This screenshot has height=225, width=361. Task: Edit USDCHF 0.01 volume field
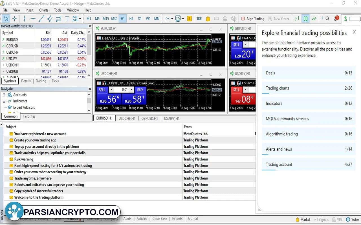121,90
